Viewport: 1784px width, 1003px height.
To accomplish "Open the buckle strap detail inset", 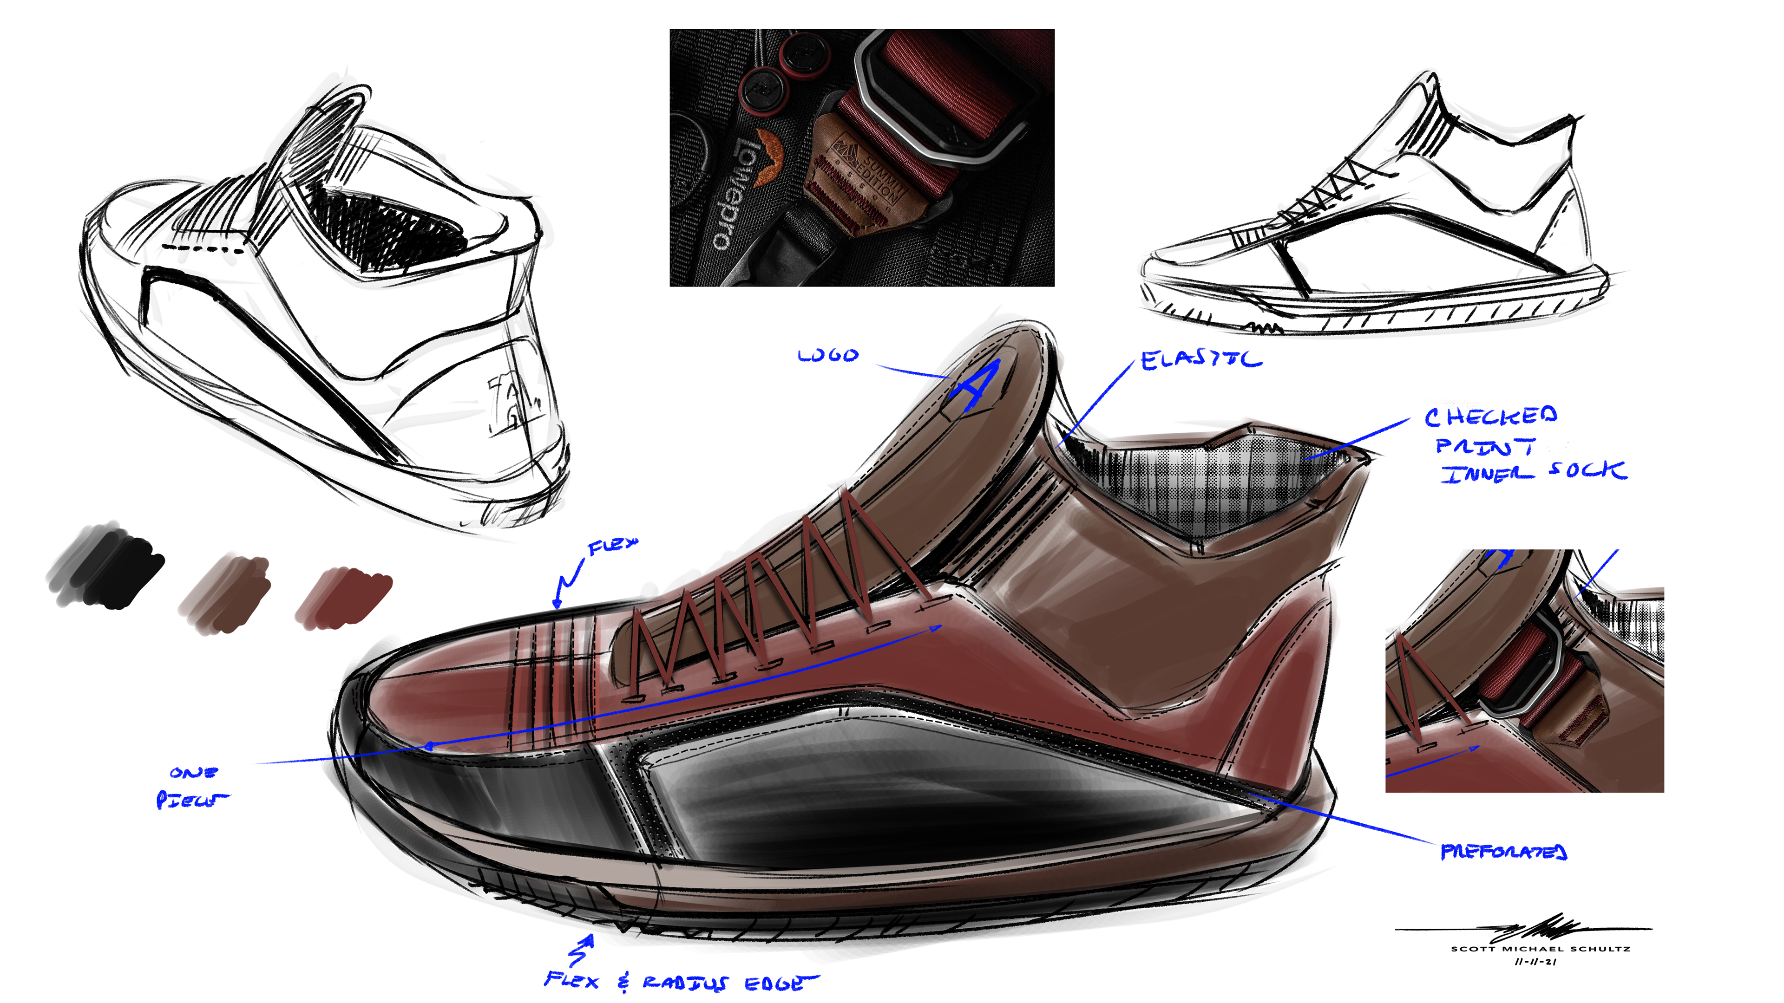I will 1524,670.
